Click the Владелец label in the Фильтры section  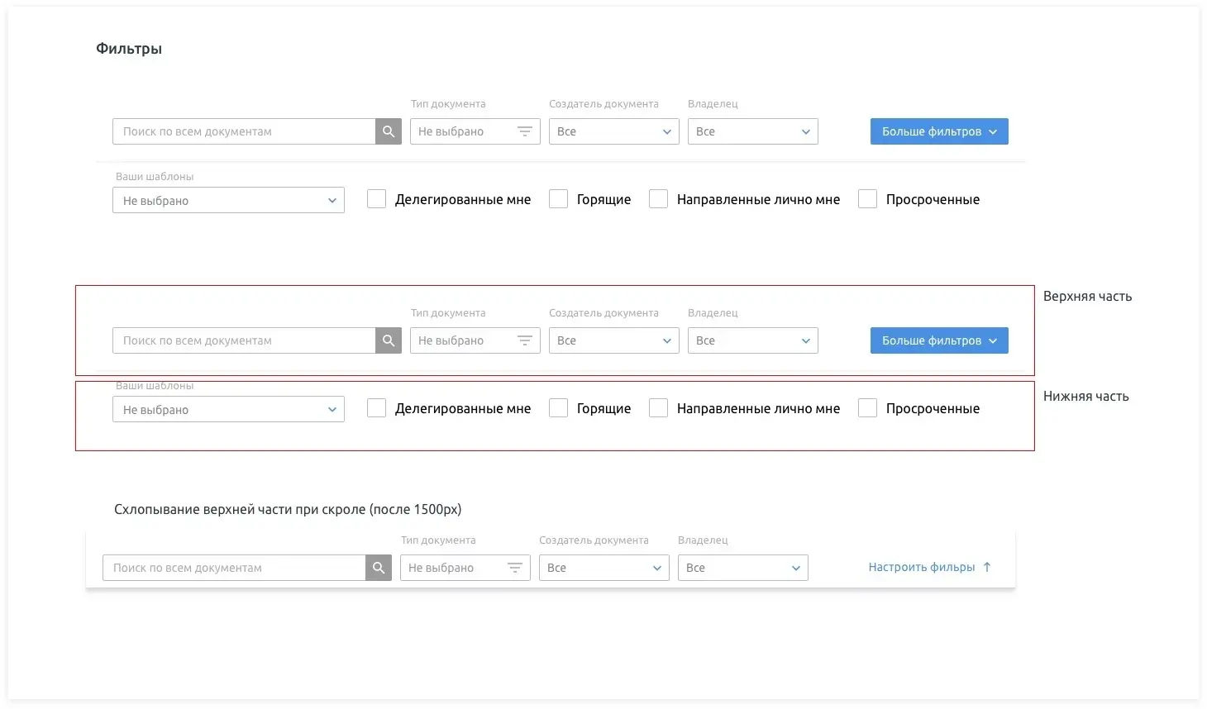pos(713,104)
